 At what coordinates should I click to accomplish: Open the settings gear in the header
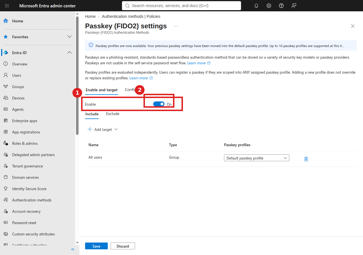pos(269,6)
